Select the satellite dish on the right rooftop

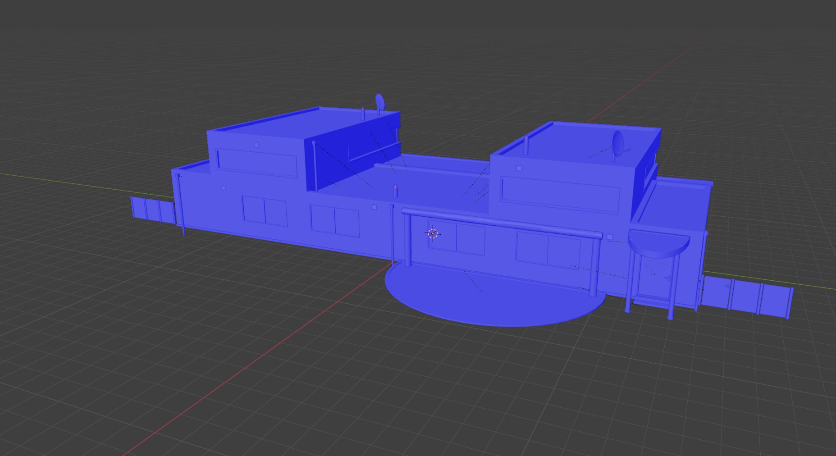tap(618, 144)
